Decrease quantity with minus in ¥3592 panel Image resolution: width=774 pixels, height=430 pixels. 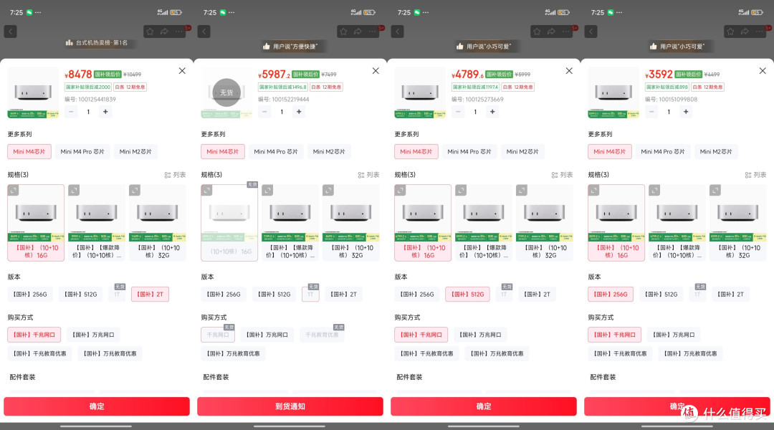pos(651,112)
